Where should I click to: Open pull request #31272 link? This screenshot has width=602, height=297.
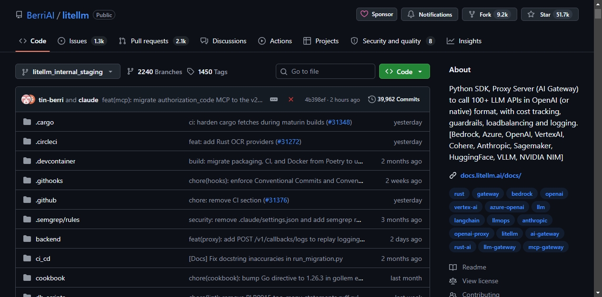(x=289, y=142)
